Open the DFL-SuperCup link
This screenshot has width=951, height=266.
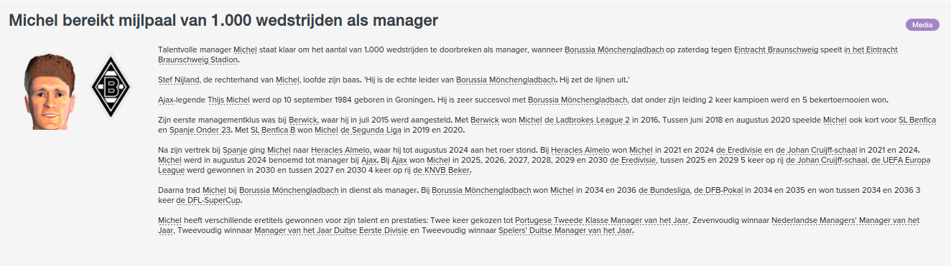tap(208, 201)
